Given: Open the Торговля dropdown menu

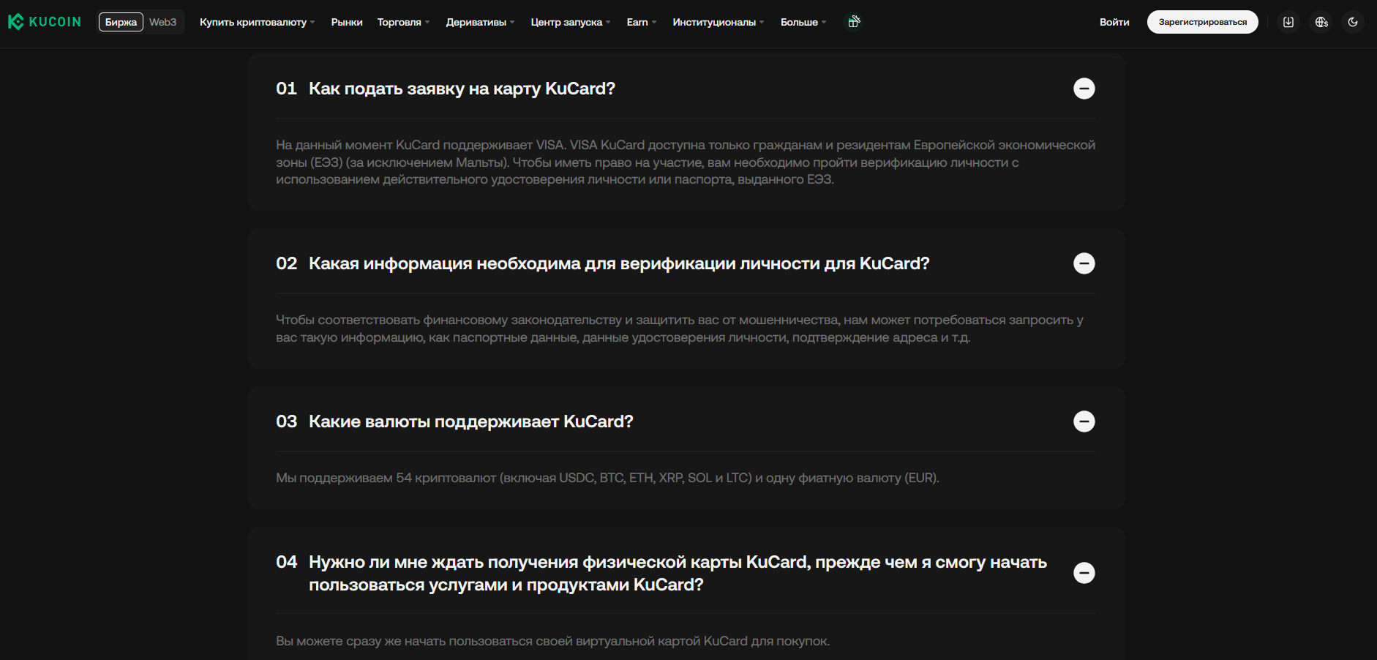Looking at the screenshot, I should click(x=403, y=22).
